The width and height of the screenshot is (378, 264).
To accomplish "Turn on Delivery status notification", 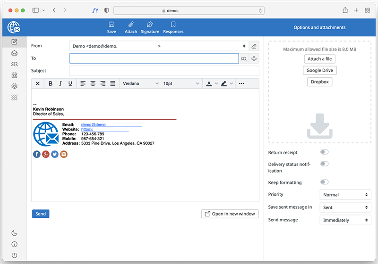I will 324,164.
